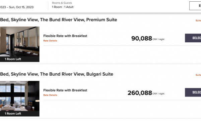Click Flexible Rate with Breakfast for Bulgari Suite
Image resolution: width=201 pixels, height=121 pixels.
[65, 90]
